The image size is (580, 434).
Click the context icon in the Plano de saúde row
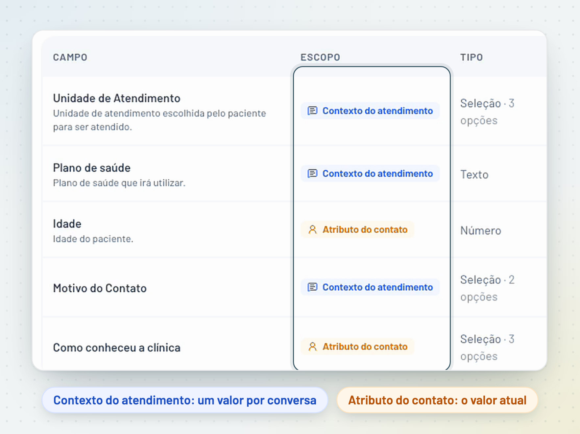click(x=312, y=173)
